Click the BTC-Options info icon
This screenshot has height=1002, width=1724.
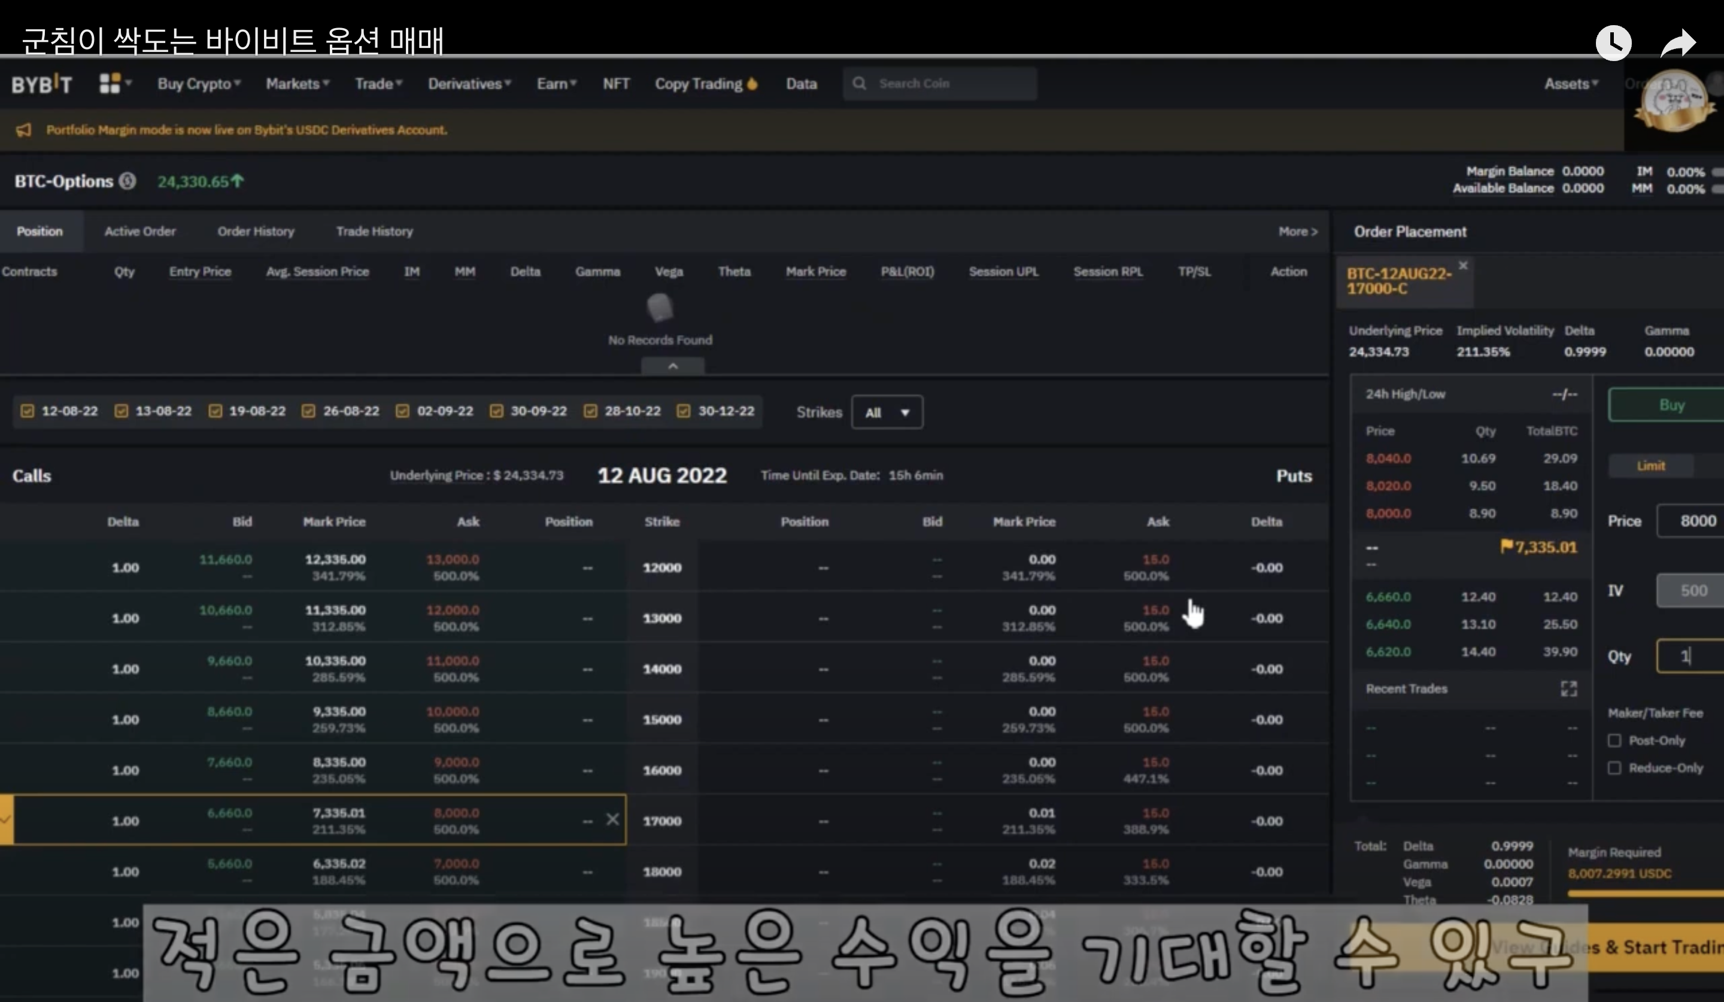click(x=128, y=181)
